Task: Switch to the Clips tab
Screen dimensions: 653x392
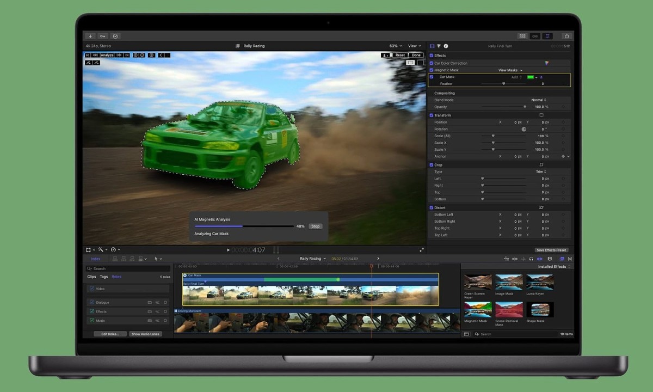Action: (91, 277)
